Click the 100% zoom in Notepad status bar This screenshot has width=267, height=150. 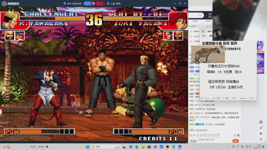pyautogui.click(x=234, y=98)
